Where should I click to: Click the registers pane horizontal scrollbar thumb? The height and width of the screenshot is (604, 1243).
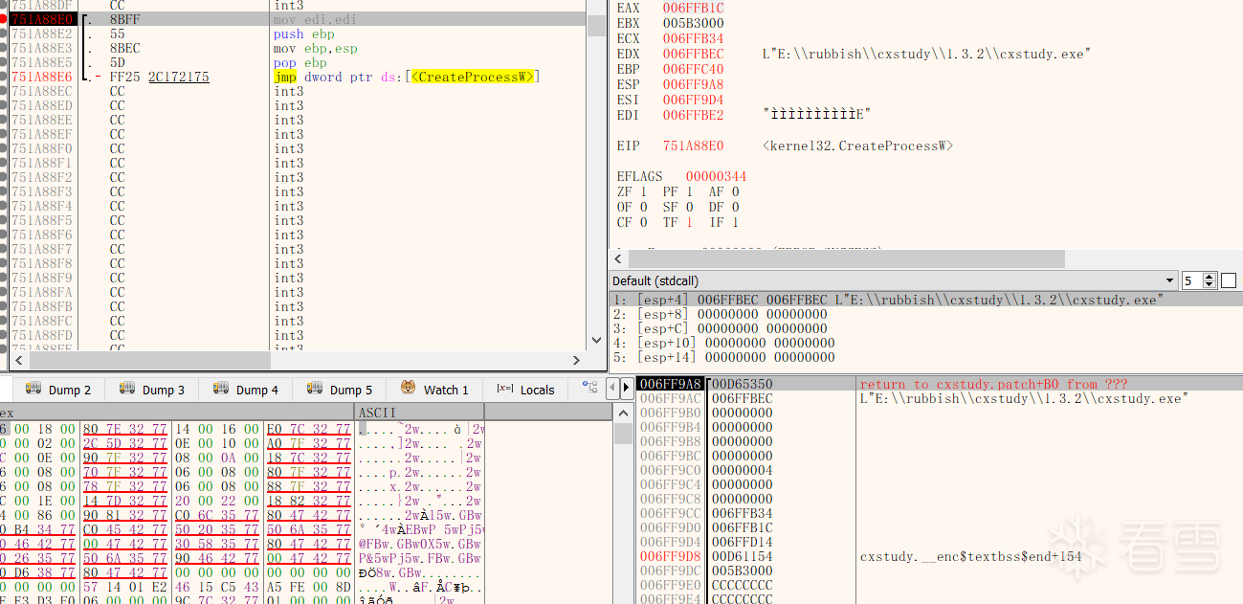click(x=846, y=259)
